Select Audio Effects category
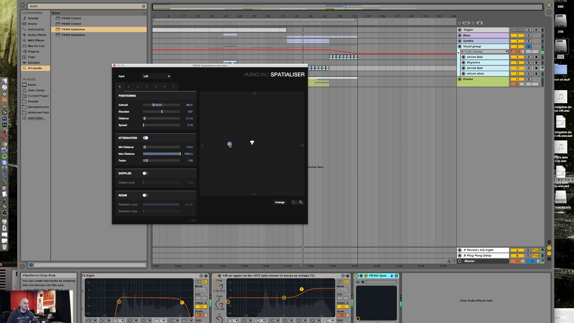The height and width of the screenshot is (323, 574). [x=37, y=35]
